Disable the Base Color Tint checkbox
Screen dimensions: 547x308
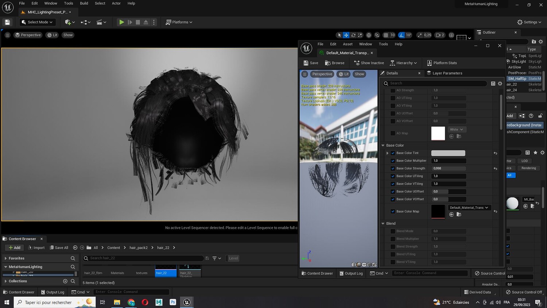tap(393, 153)
